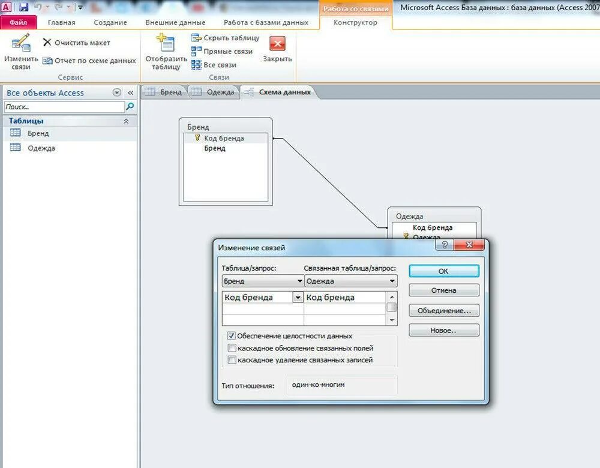Viewport: 600px width, 468px height.
Task: Switch to the Главная ribbon tab
Action: 62,22
